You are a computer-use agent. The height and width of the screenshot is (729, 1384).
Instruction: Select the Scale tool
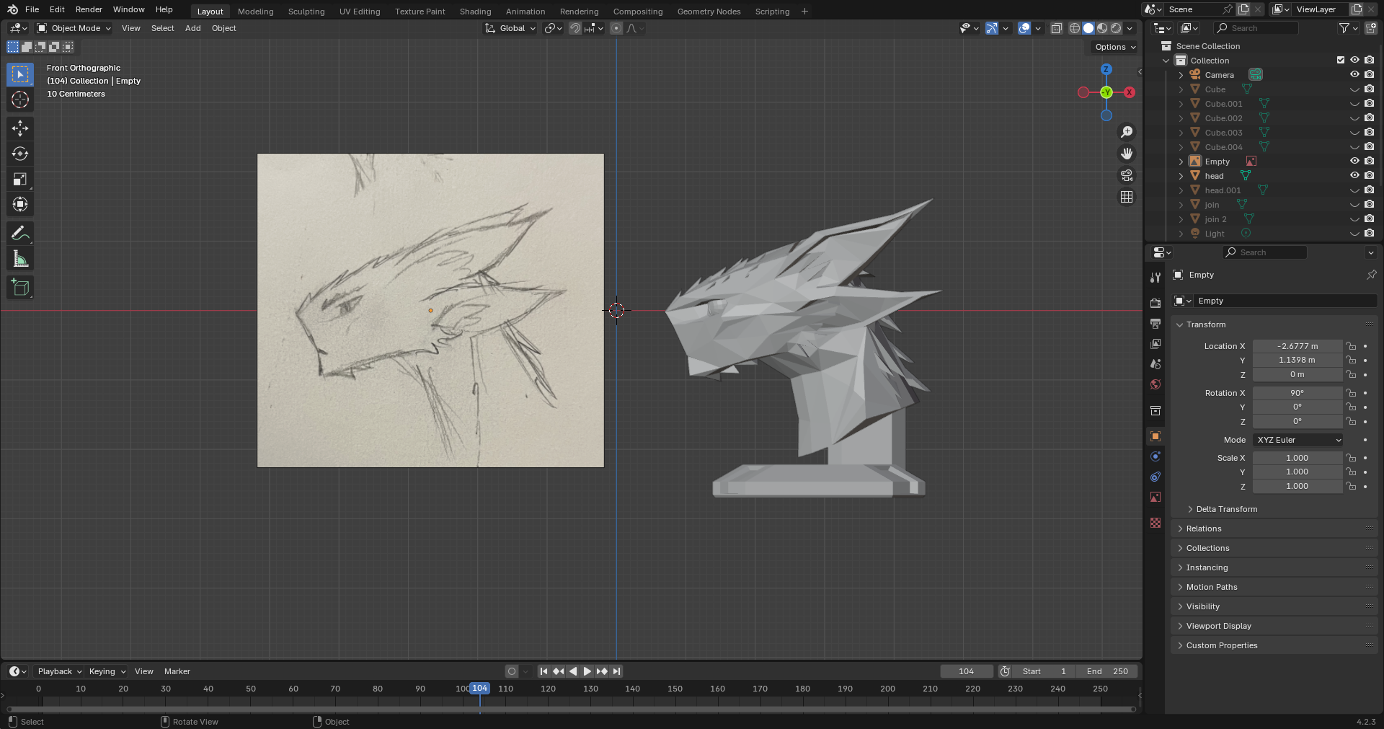[20, 180]
